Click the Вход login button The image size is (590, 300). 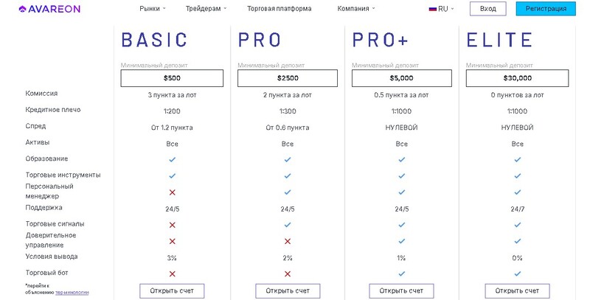[488, 9]
